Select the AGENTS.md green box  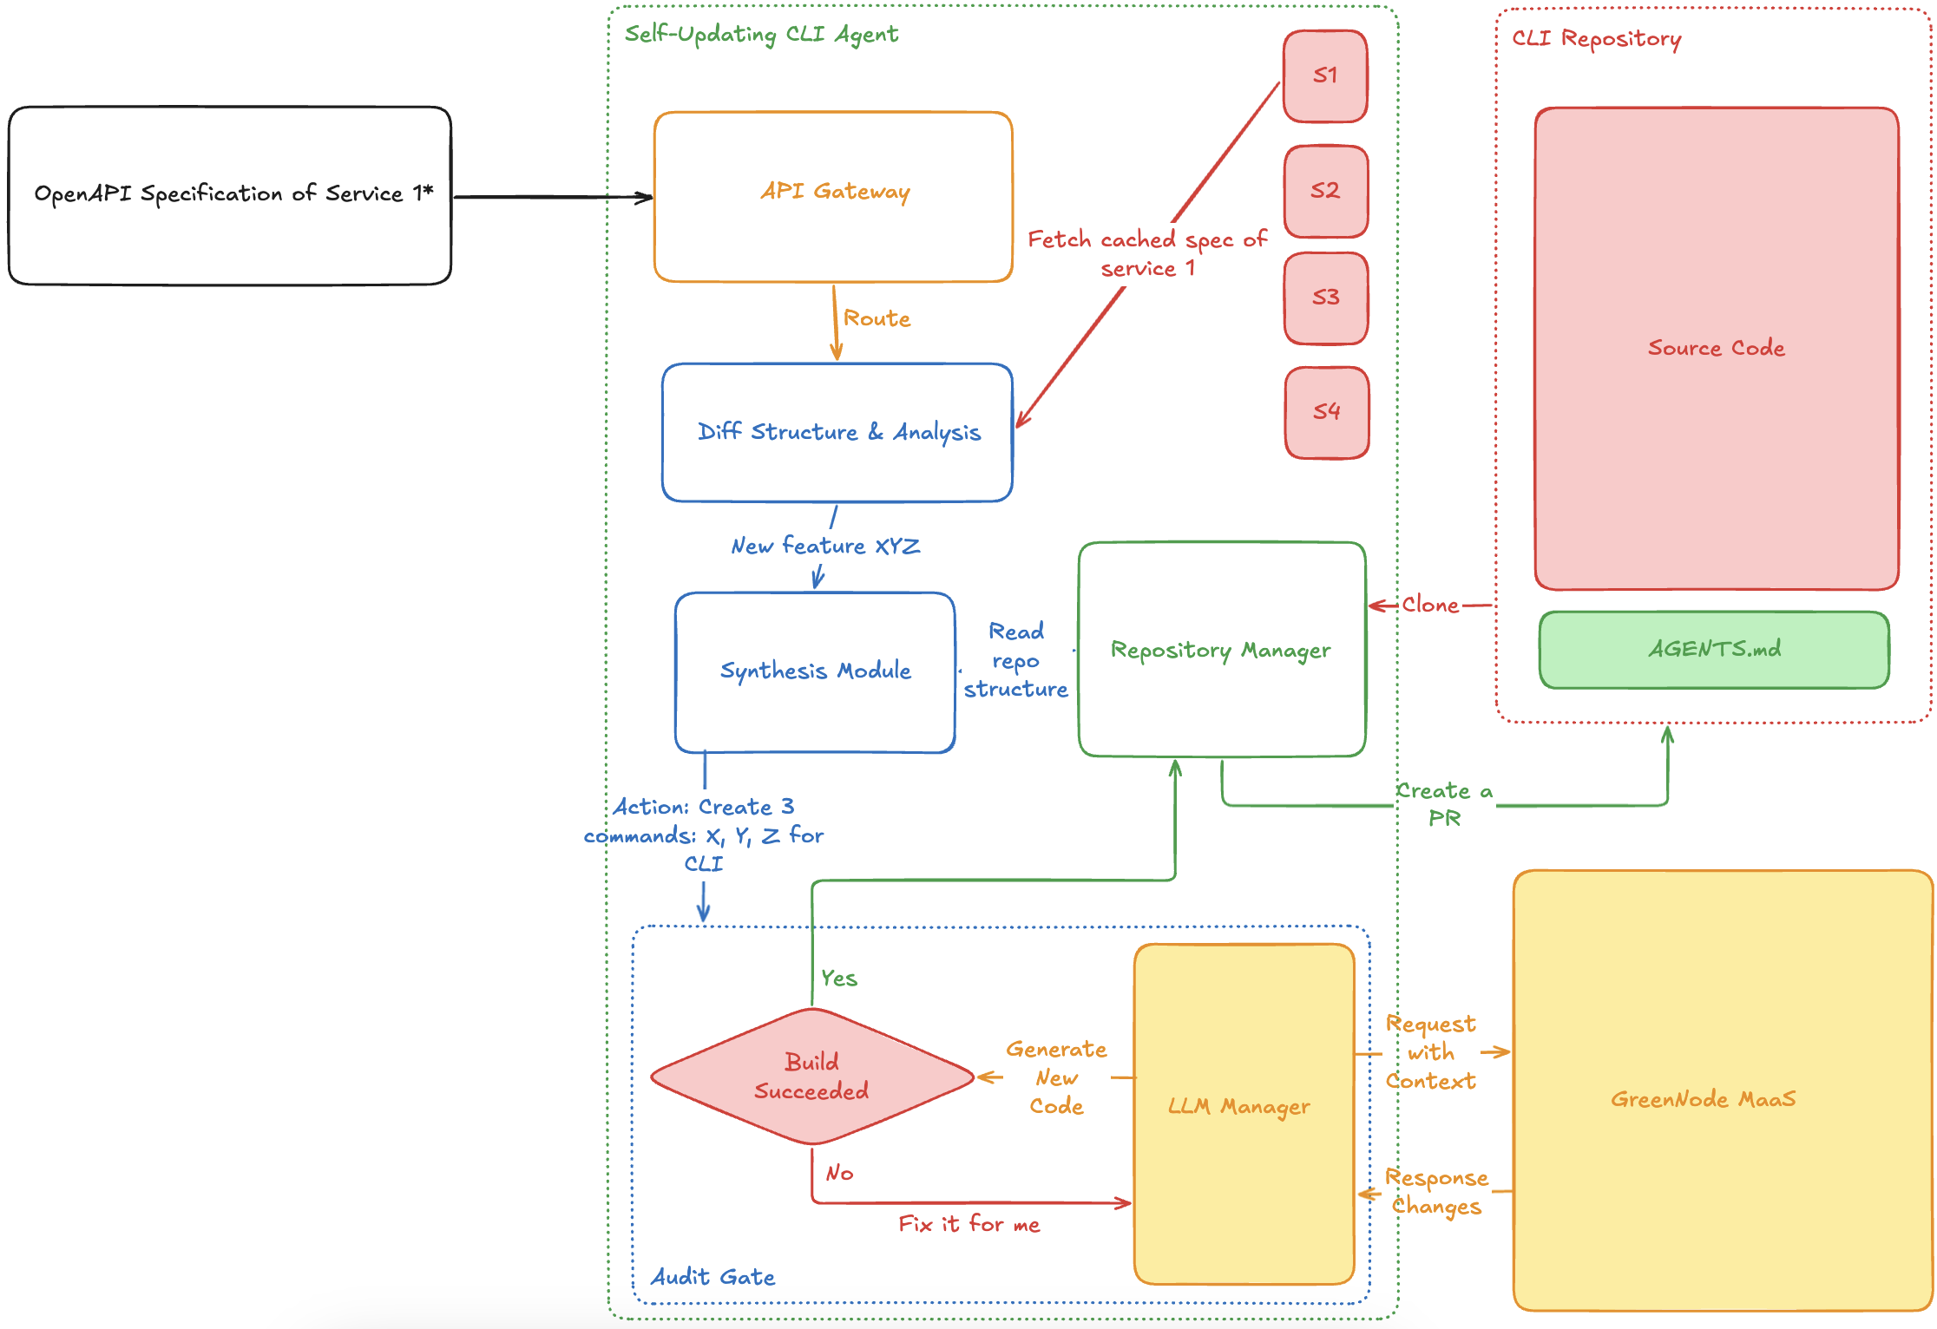(1714, 650)
